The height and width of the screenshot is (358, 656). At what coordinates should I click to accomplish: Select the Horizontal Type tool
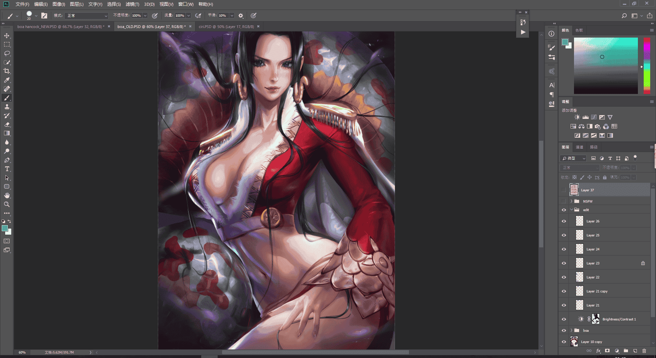pos(7,169)
